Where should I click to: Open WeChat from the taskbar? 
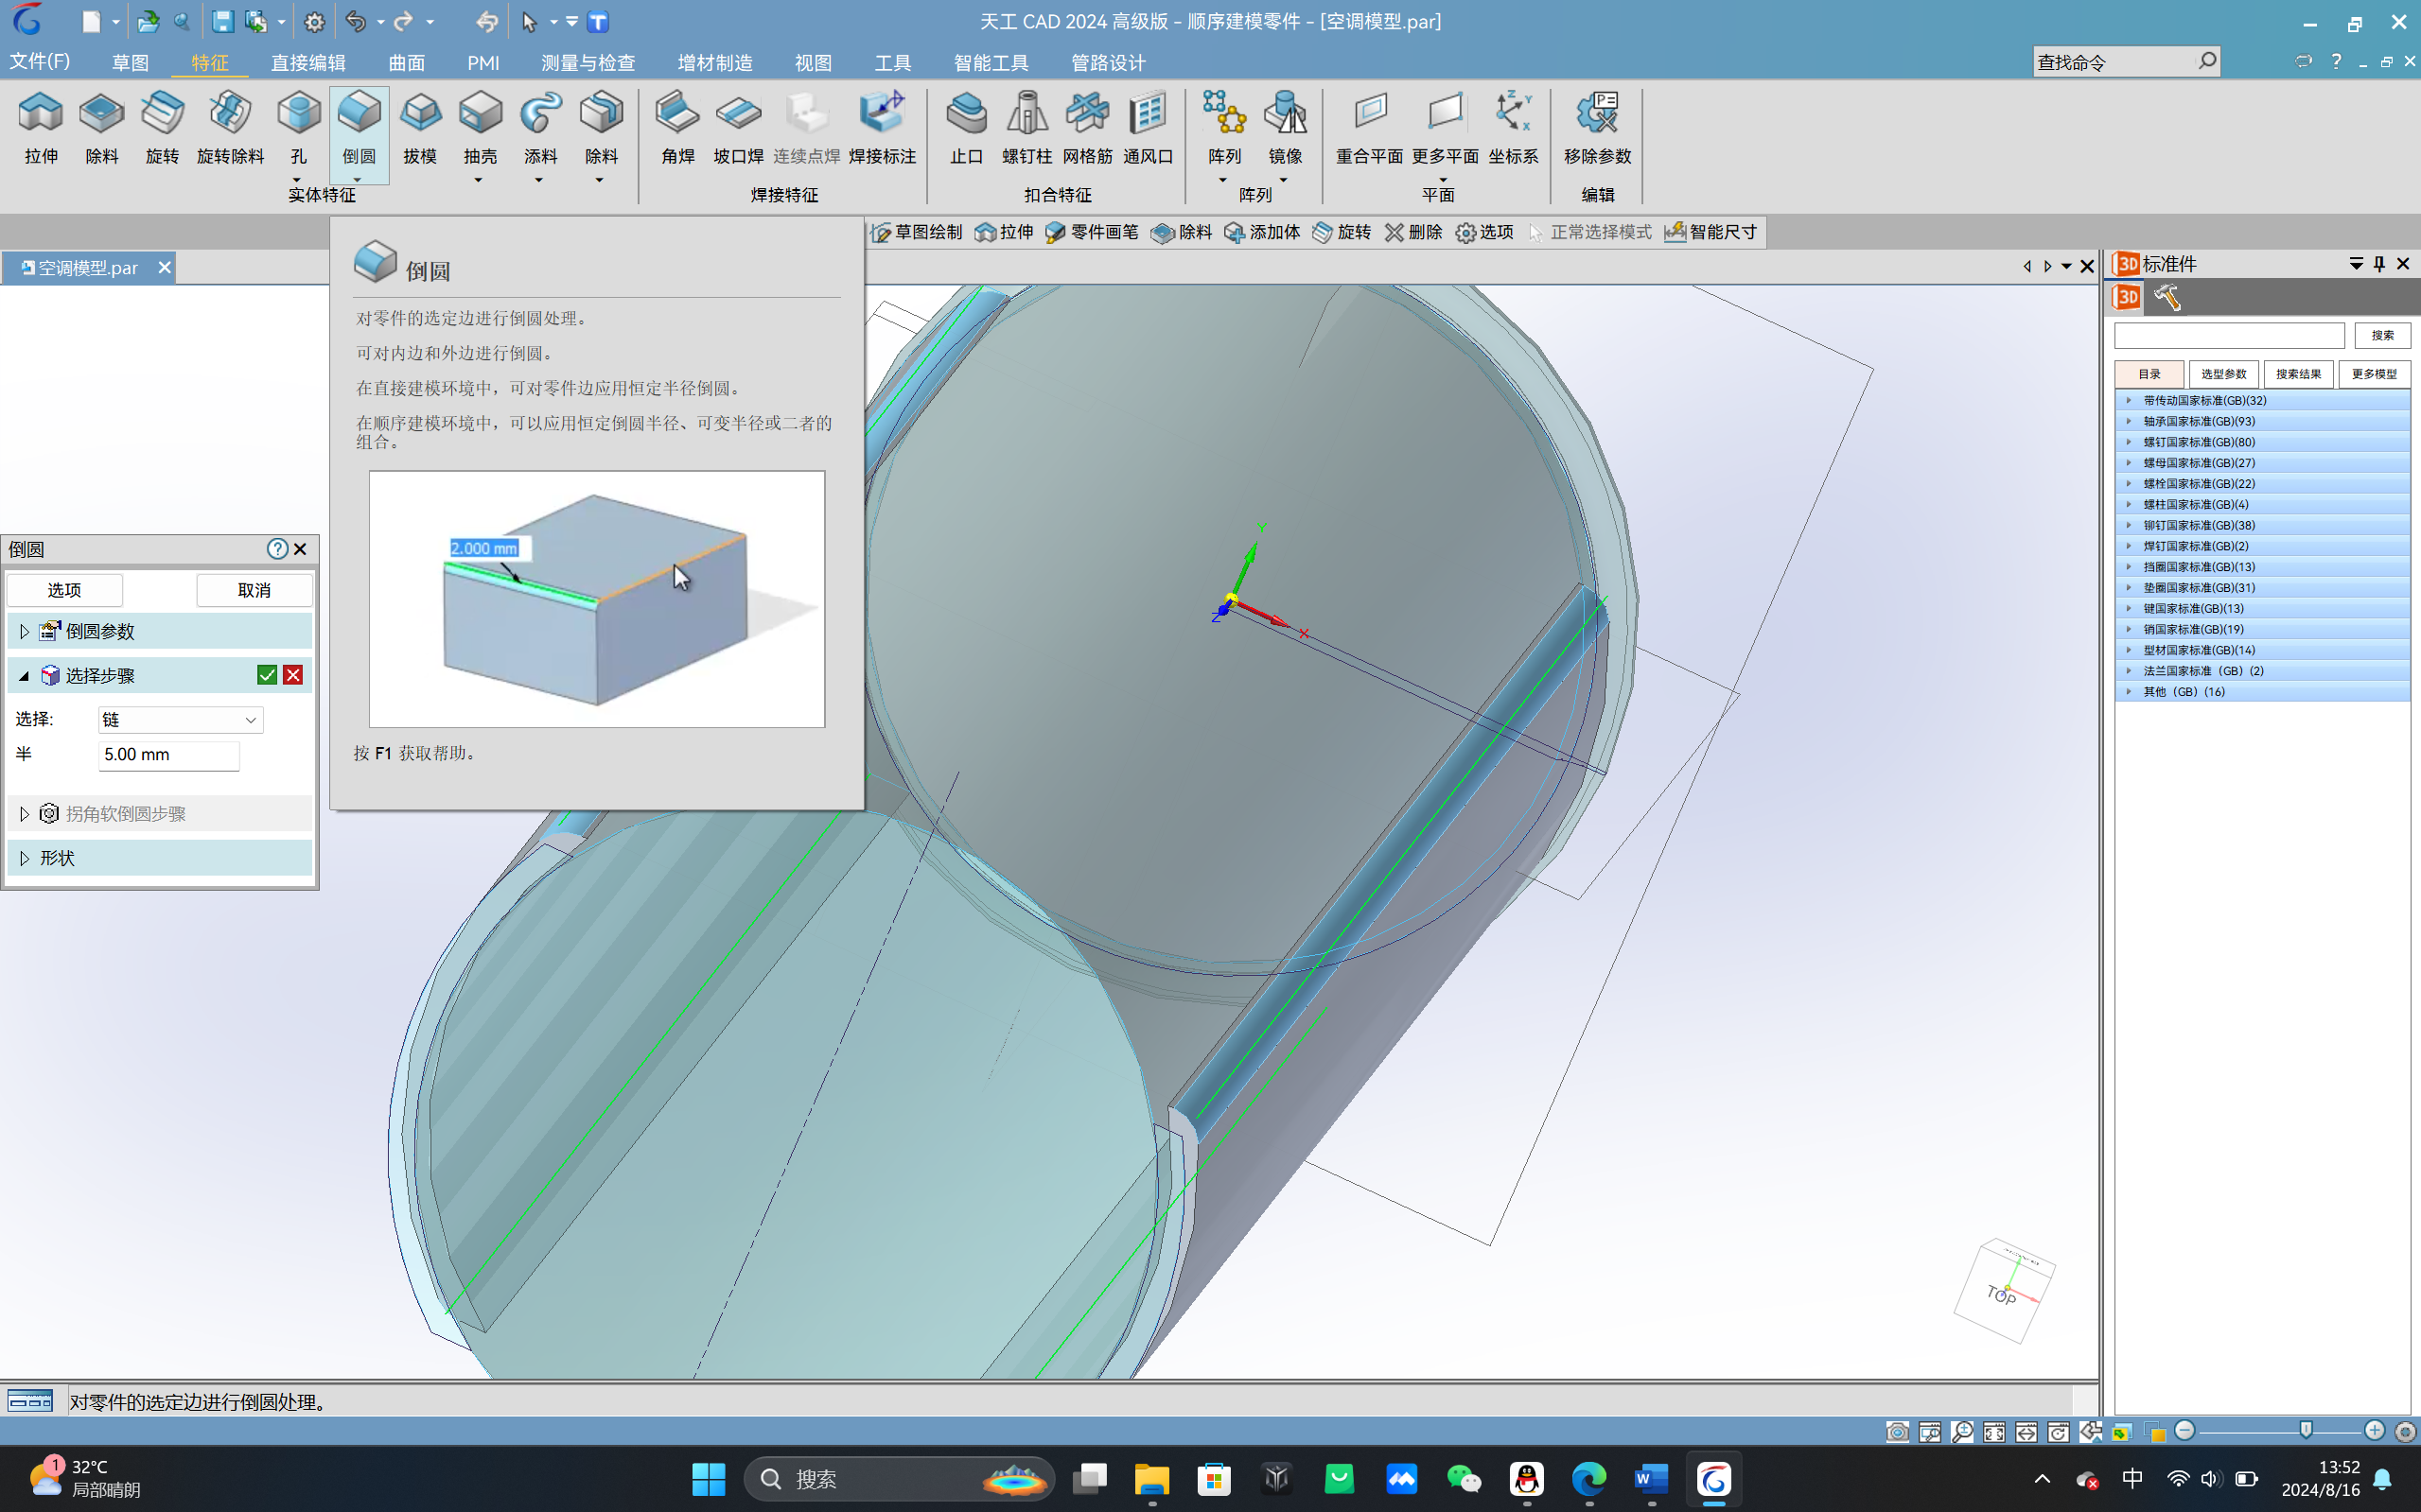[x=1464, y=1478]
